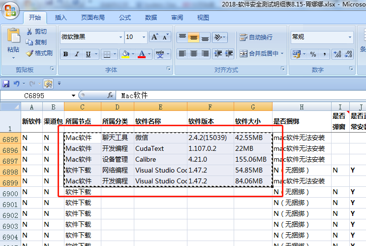
Task: Click the Increase Font Size icon
Action: [x=154, y=37]
